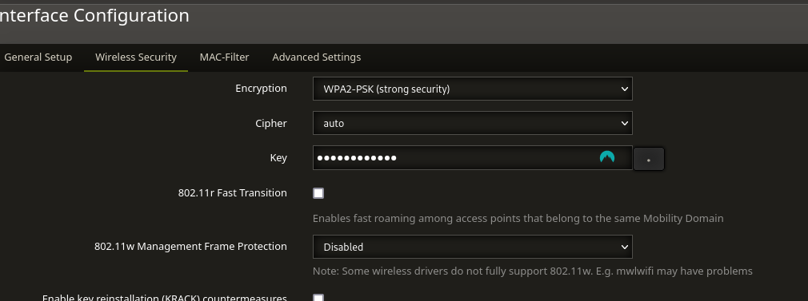Open the Cipher dropdown set to auto
Screen dimensions: 808x301
[x=473, y=123]
